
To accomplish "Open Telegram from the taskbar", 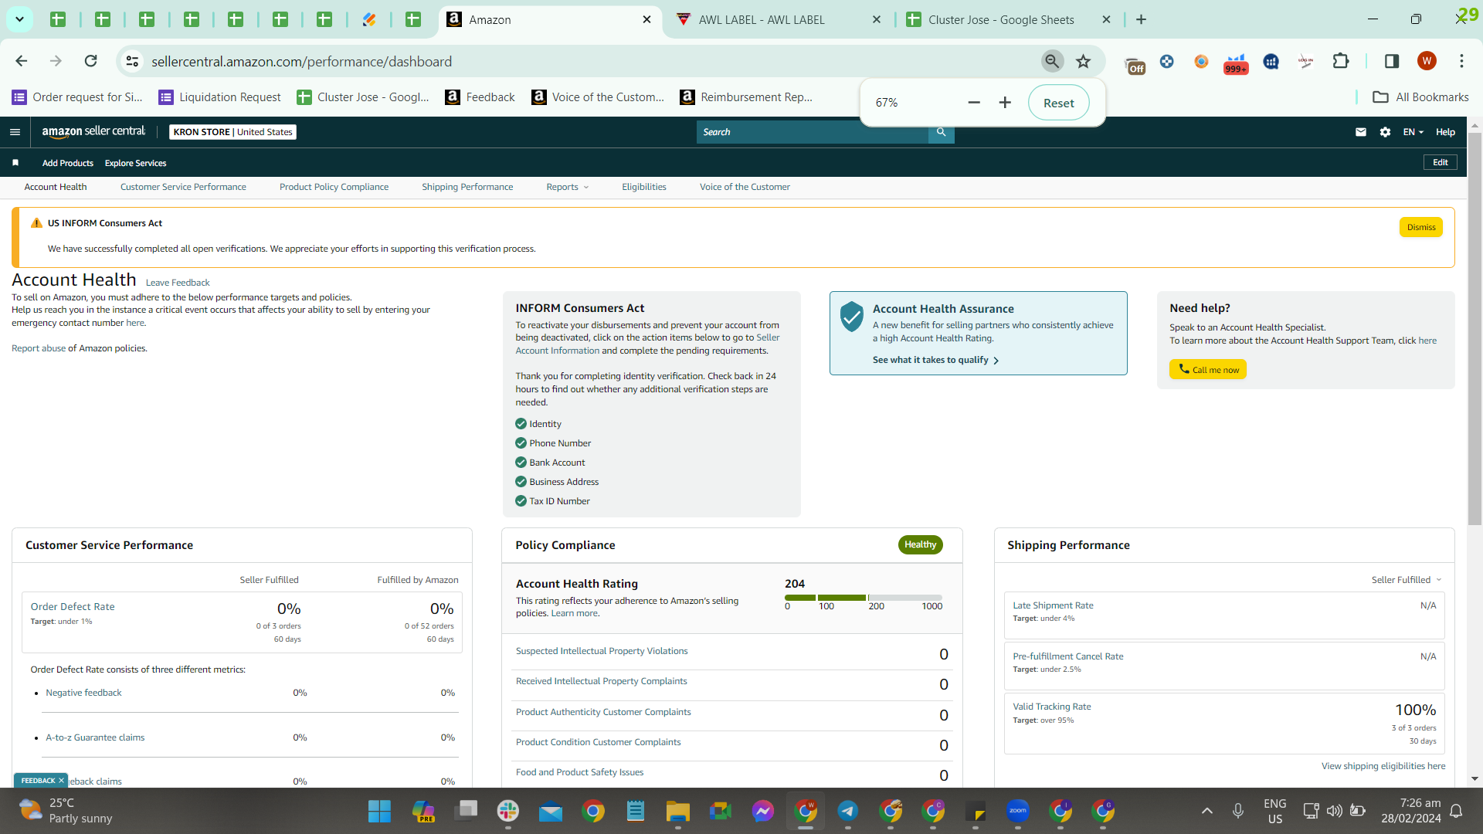I will (847, 811).
